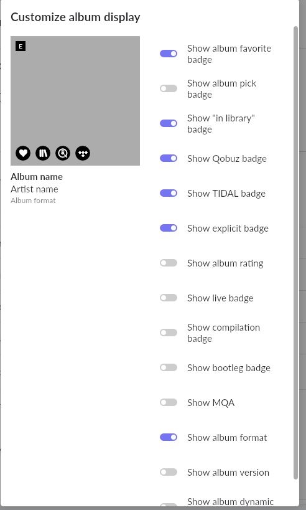The width and height of the screenshot is (306, 510).
Task: Click the heart favorite badge on album preview
Action: pyautogui.click(x=23, y=153)
